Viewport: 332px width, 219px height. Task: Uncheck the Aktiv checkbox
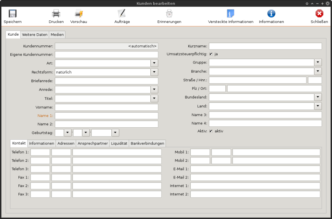click(211, 131)
